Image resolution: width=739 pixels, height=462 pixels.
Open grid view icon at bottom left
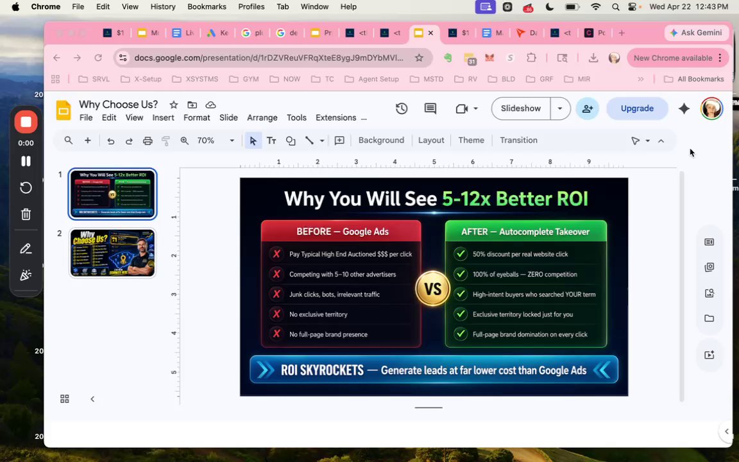click(x=65, y=399)
